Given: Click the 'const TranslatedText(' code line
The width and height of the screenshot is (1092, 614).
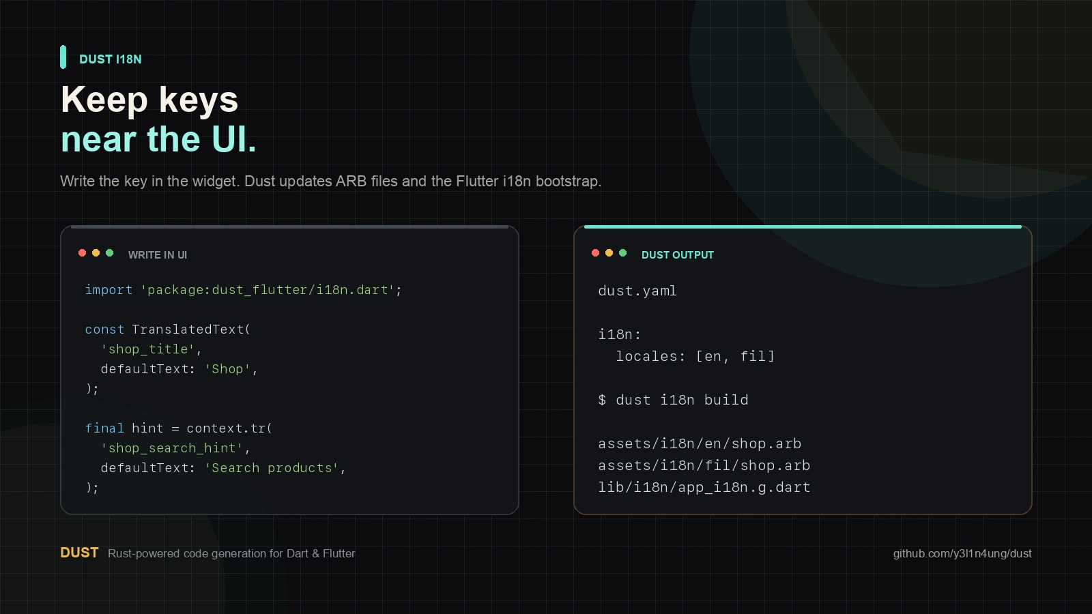Looking at the screenshot, I should click(x=168, y=330).
